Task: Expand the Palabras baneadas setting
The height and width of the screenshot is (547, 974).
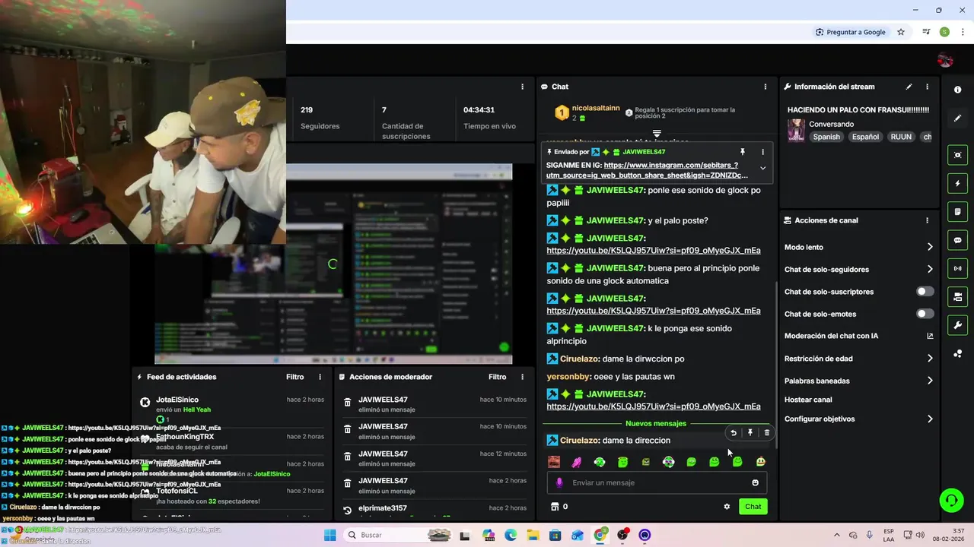Action: pos(930,381)
